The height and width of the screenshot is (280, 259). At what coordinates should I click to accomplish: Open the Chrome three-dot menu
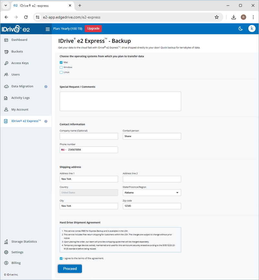tap(253, 17)
